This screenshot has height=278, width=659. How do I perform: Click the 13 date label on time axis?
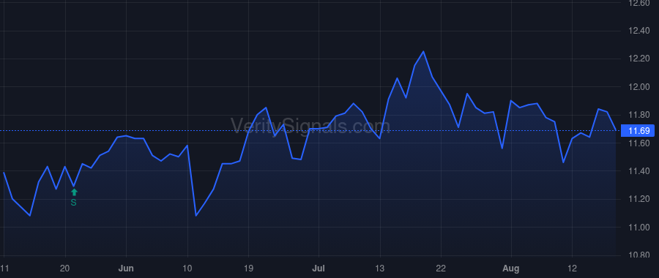tap(380, 268)
